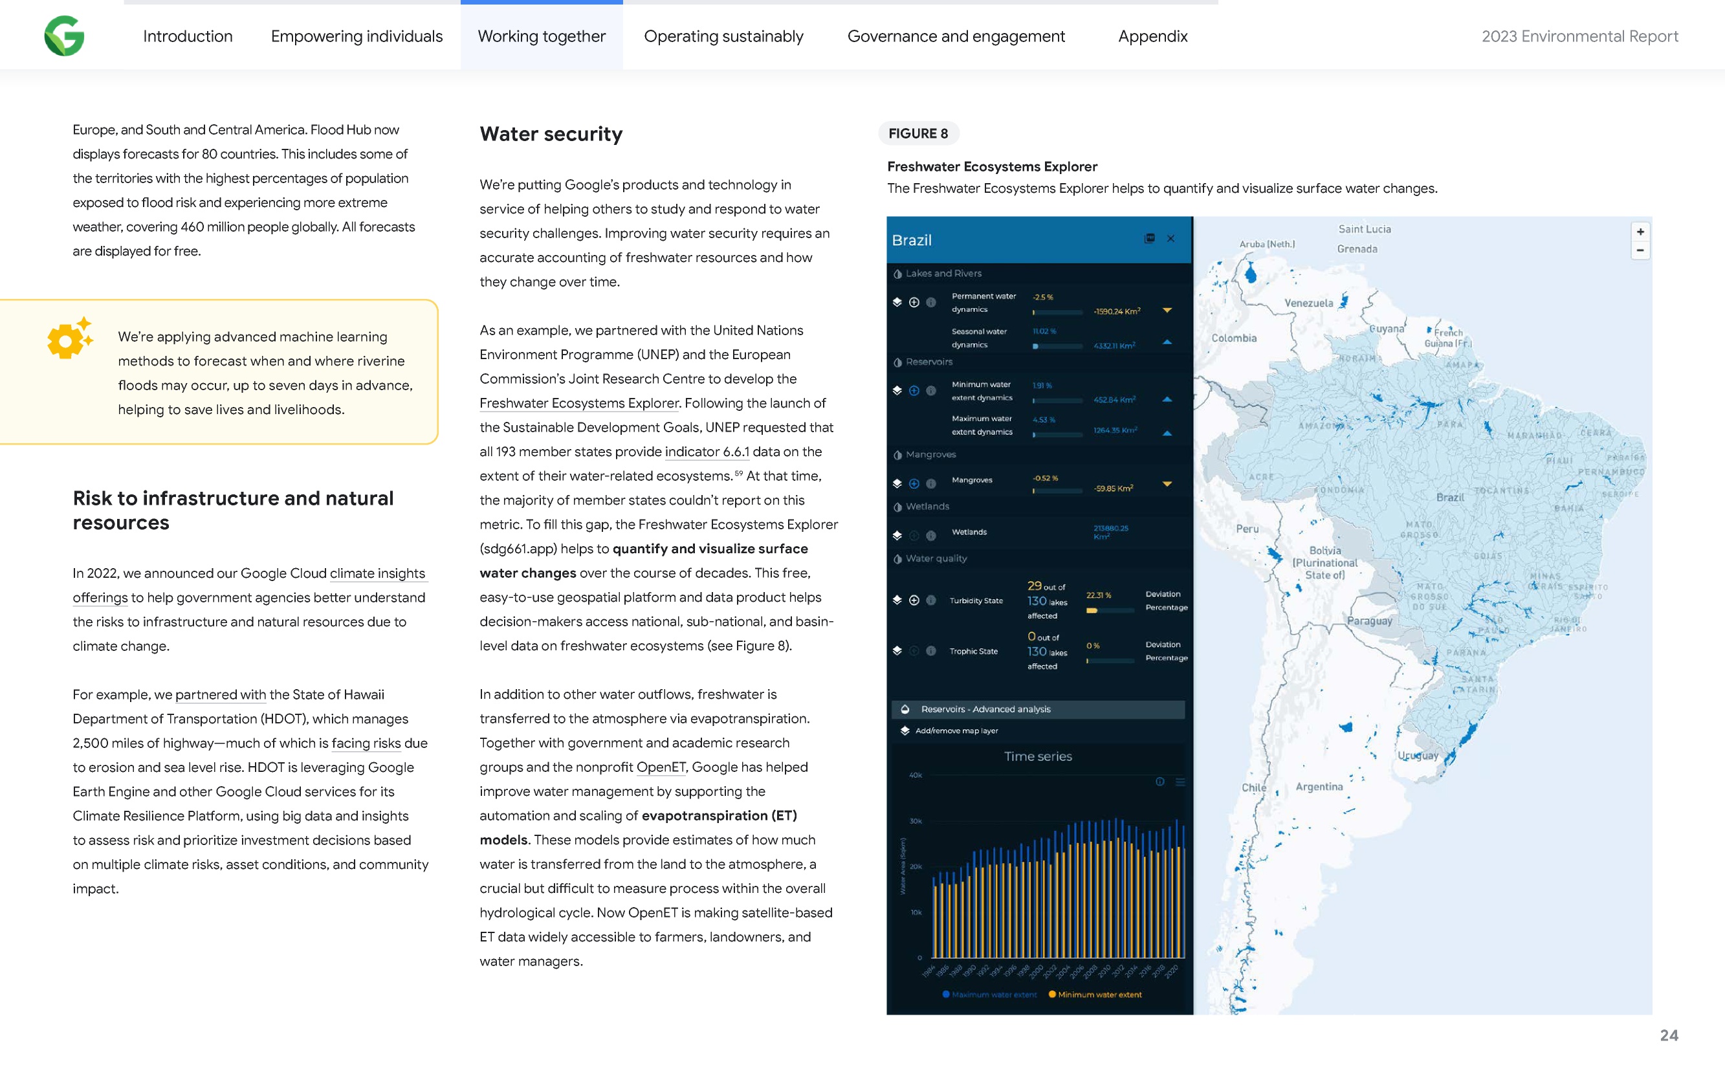
Task: Switch to the Appendix tab
Action: coord(1152,36)
